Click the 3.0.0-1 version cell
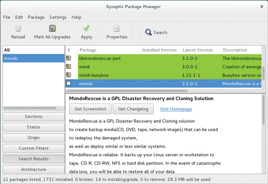 (189, 67)
